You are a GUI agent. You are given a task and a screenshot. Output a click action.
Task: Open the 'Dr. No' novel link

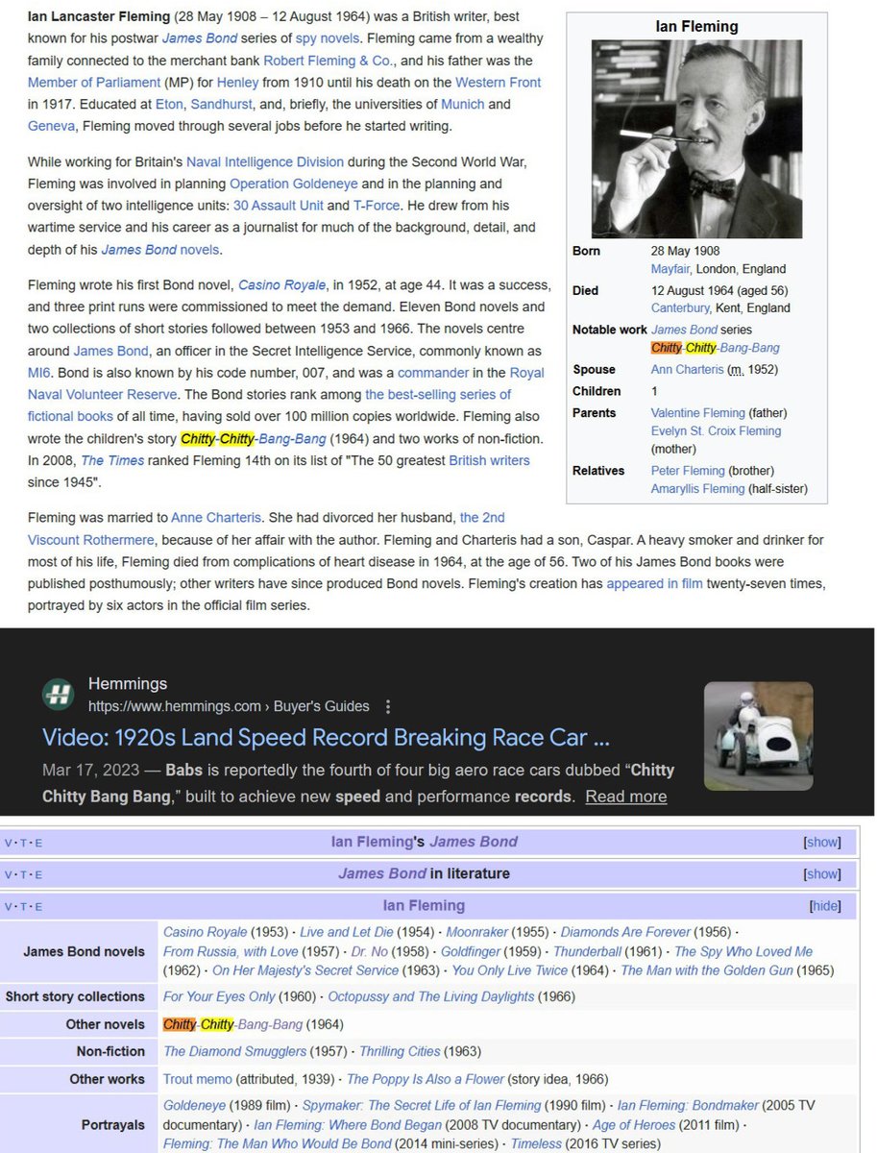coord(368,951)
